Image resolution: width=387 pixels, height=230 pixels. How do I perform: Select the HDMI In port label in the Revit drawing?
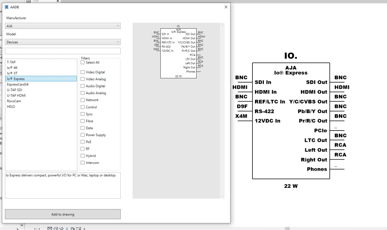pyautogui.click(x=266, y=92)
